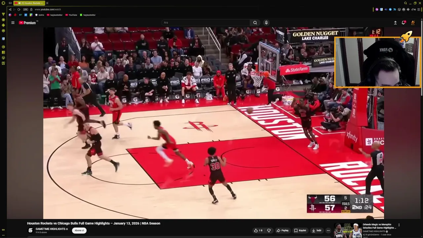Open a new tab with plus button
This screenshot has height=238, width=423.
pos(47,3)
